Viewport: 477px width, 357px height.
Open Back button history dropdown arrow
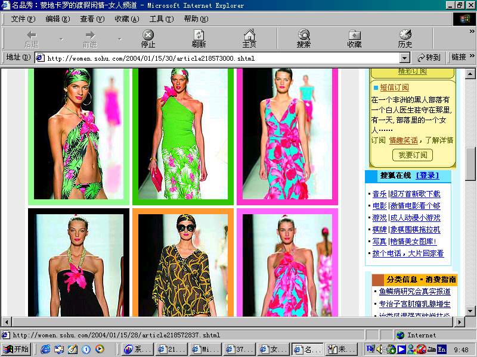point(61,39)
